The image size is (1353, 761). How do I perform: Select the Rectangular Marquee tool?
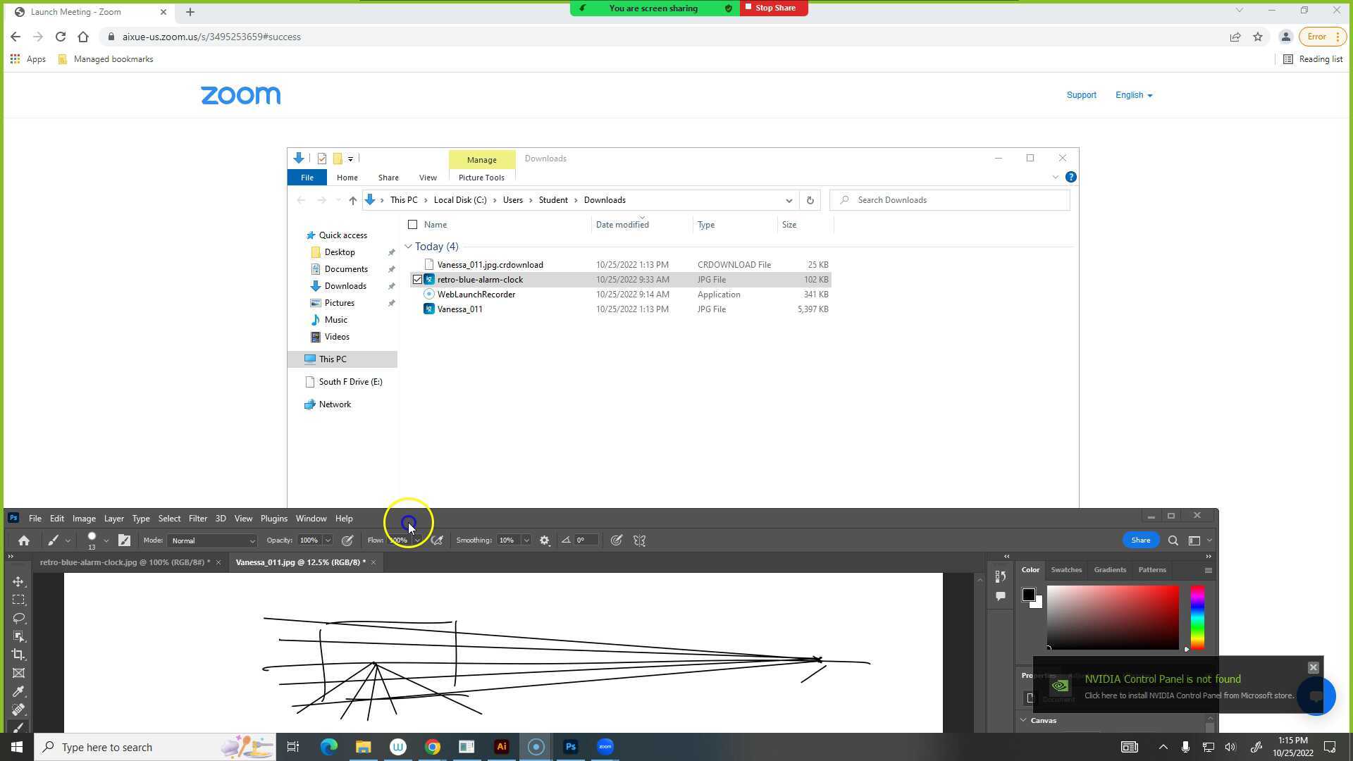(x=19, y=600)
